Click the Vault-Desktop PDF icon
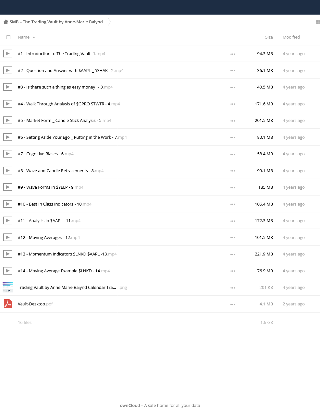 [x=8, y=304]
